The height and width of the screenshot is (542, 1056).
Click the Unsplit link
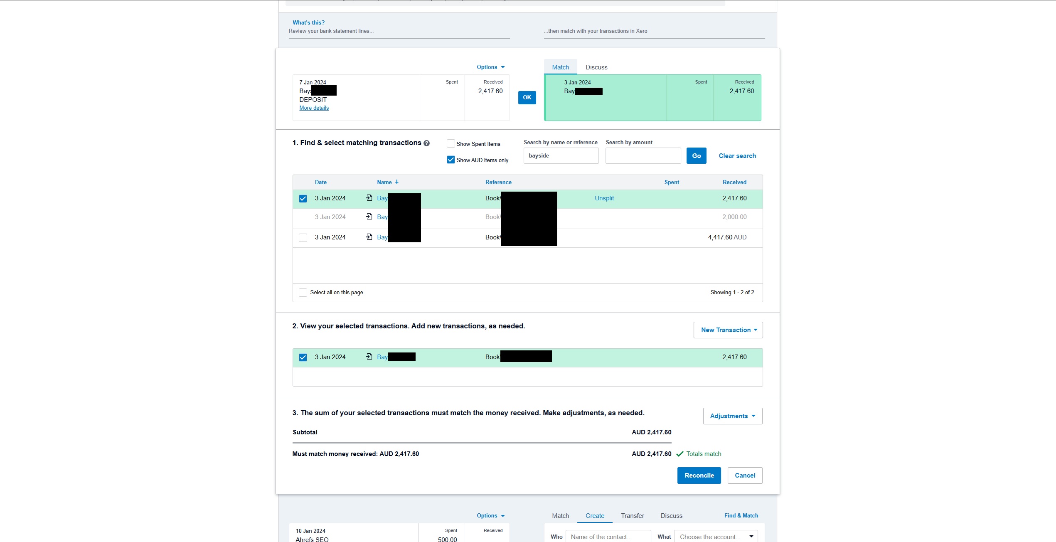pos(604,198)
